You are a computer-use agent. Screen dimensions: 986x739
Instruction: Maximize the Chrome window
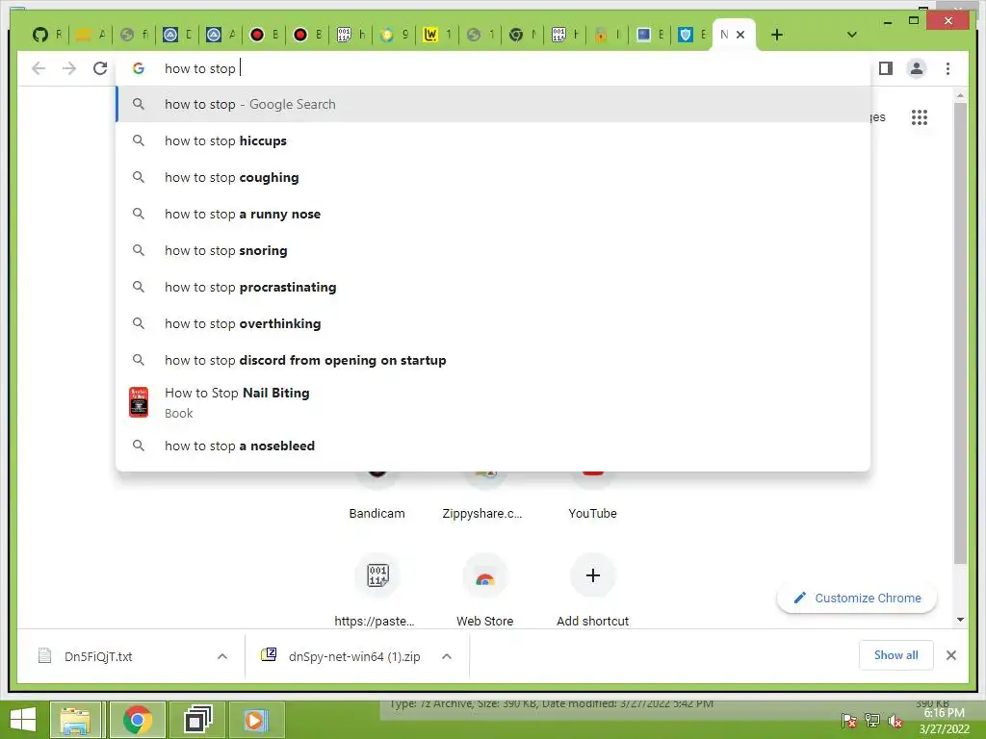914,21
